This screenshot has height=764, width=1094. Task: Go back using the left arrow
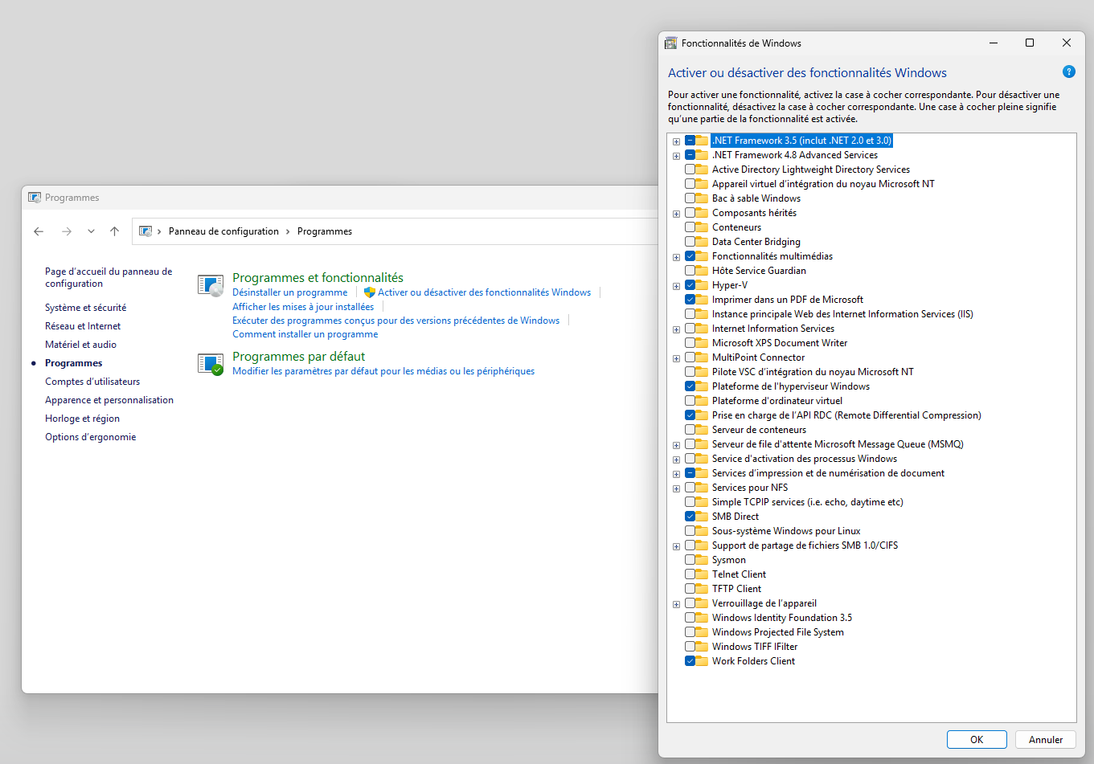click(x=39, y=231)
